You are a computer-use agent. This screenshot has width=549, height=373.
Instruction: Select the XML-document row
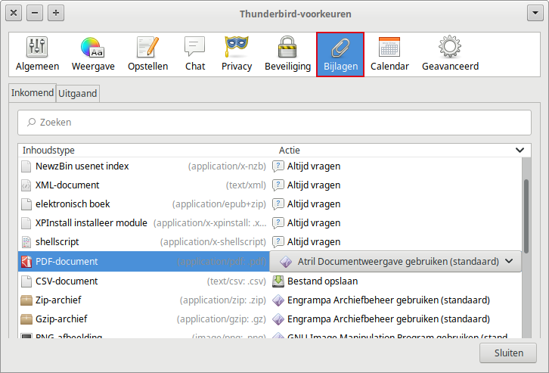click(270, 185)
